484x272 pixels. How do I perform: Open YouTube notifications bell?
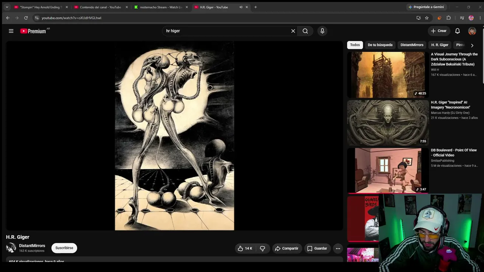click(458, 31)
